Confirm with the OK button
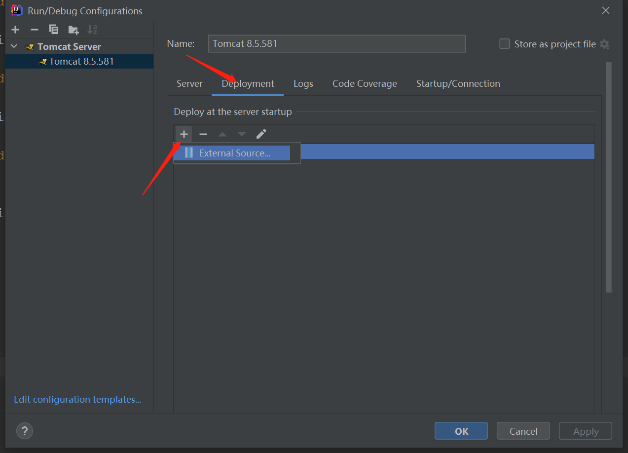The width and height of the screenshot is (628, 453). pos(461,431)
